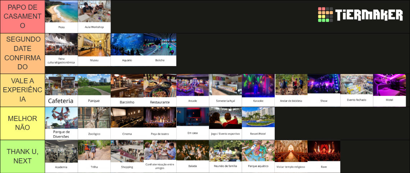Viewport: 410px width, 173px height.
Task: Click the SEGUNDO DATE CONFIRMADO tier label
Action: click(x=23, y=53)
